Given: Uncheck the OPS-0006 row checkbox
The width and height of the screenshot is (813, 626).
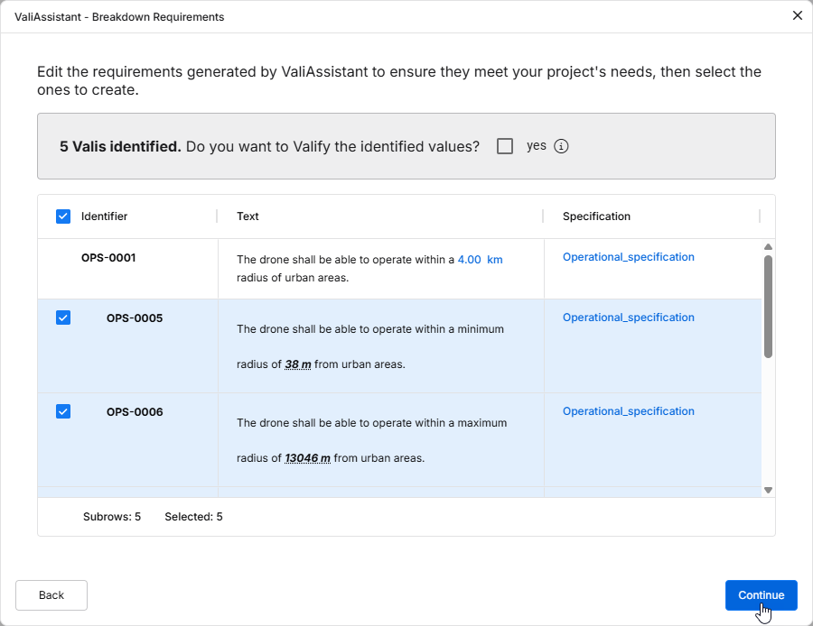Looking at the screenshot, I should (x=63, y=411).
